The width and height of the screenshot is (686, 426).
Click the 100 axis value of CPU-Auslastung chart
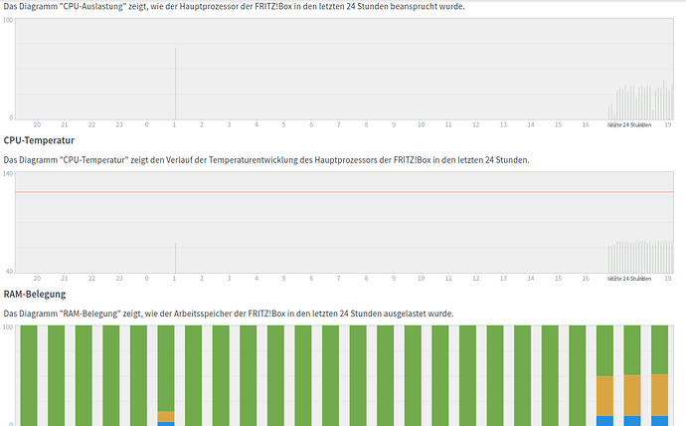[x=8, y=20]
